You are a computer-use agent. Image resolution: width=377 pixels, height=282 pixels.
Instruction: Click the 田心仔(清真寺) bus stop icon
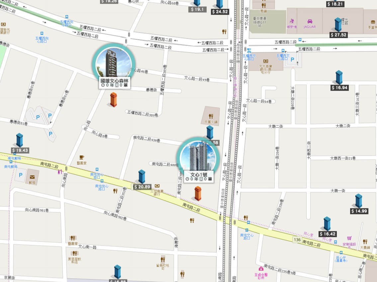point(341,252)
